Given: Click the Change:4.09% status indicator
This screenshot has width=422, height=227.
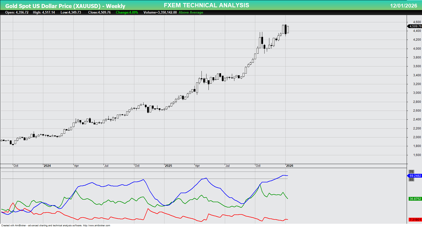Looking at the screenshot, I should [126, 12].
